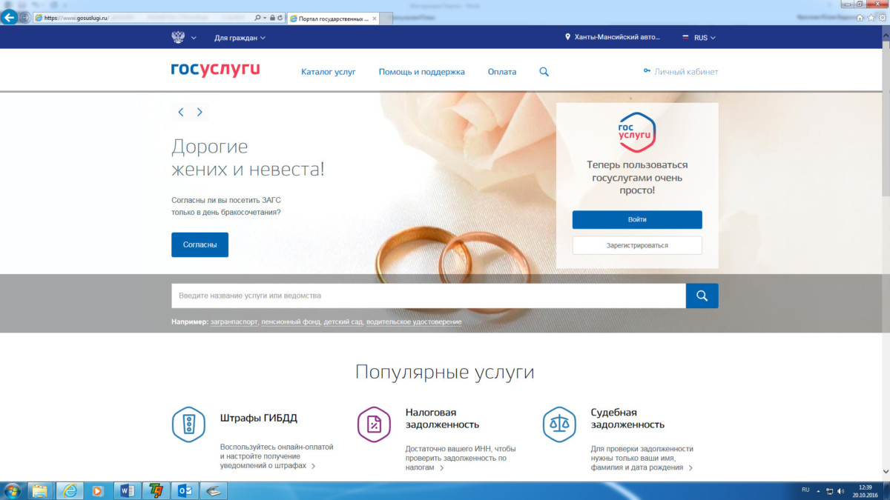Image resolution: width=890 pixels, height=500 pixels.
Task: Open the Судебная задолженность service title
Action: pos(627,419)
